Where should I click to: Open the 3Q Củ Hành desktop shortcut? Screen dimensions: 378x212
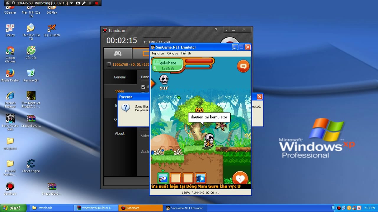tap(52, 30)
